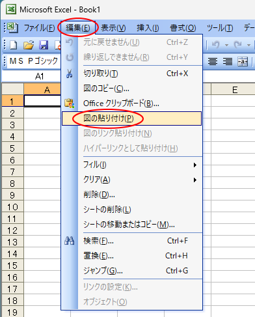The width and height of the screenshot is (255, 317).
Task: Click the Excel icon in the title bar
Action: [11, 9]
